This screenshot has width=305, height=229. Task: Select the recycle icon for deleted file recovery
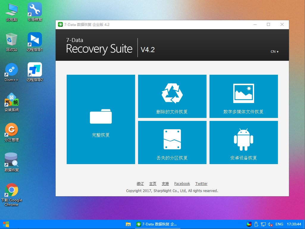coord(172,93)
